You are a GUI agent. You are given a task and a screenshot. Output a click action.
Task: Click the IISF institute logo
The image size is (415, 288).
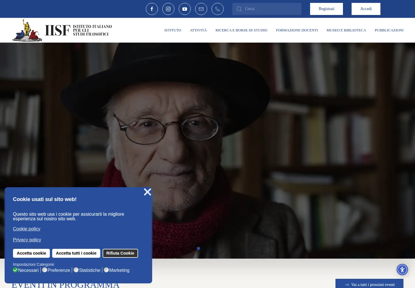62,30
